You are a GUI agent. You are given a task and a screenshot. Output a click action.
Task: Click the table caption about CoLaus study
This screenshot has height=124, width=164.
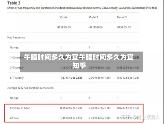click(x=82, y=8)
